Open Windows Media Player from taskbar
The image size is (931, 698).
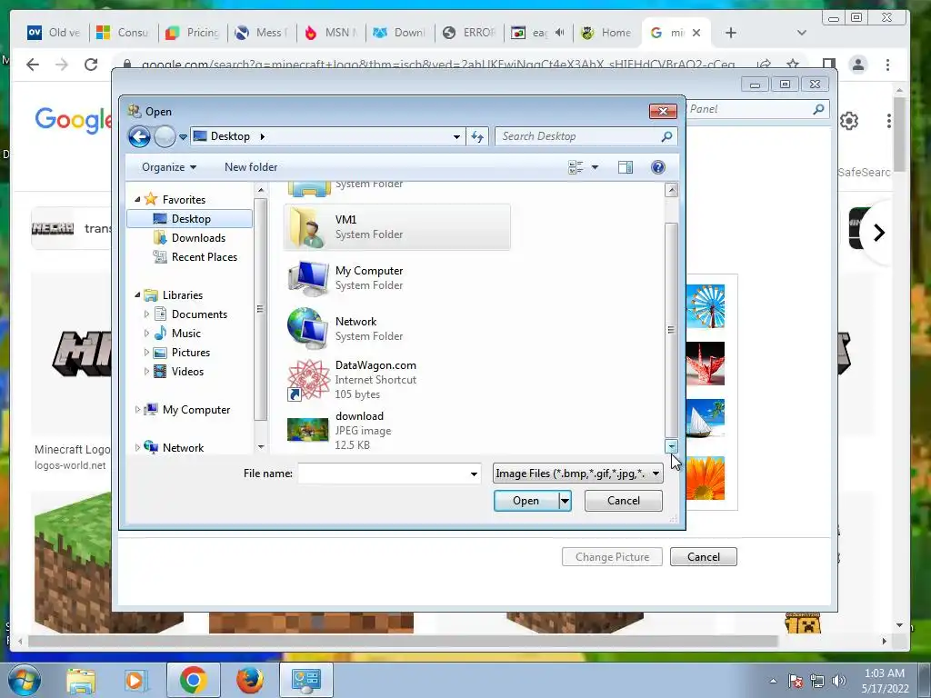click(135, 680)
